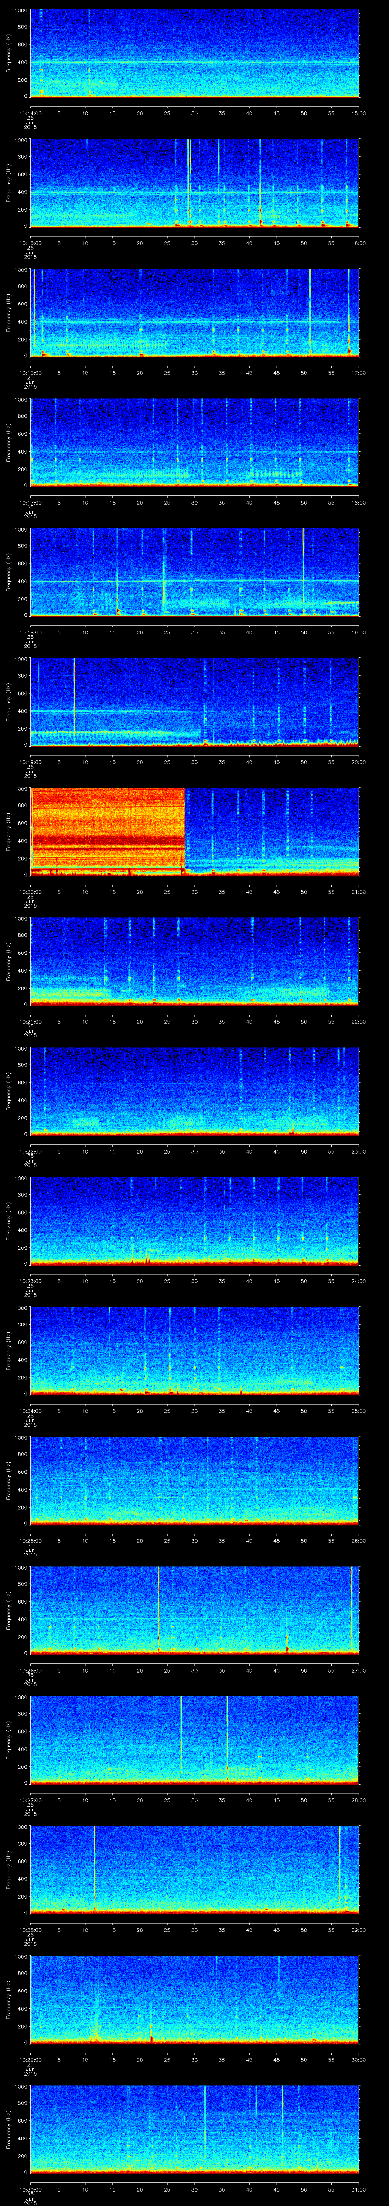Click the 45-second tick under the 10:17:00 plot
The height and width of the screenshot is (2206, 389).
tap(276, 503)
